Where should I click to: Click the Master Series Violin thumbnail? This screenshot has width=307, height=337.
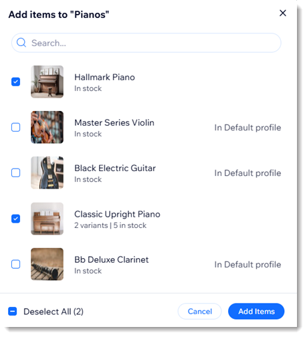47,127
